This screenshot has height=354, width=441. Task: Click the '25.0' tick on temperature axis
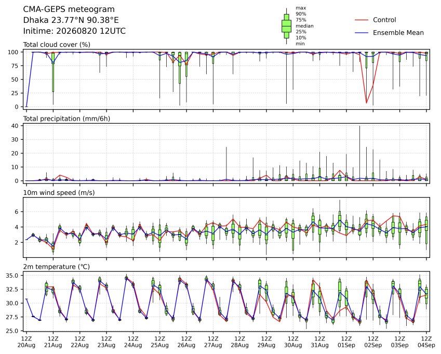pos(12,331)
